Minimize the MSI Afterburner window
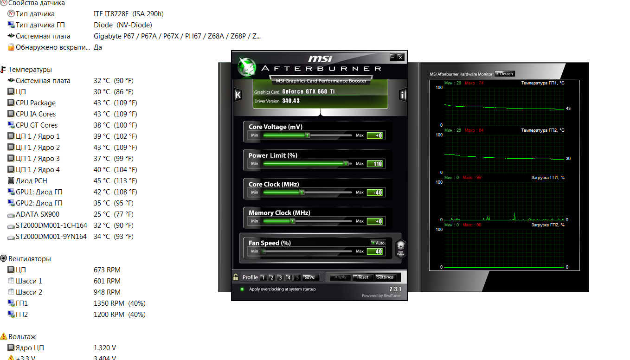This screenshot has height=360, width=630. [393, 57]
